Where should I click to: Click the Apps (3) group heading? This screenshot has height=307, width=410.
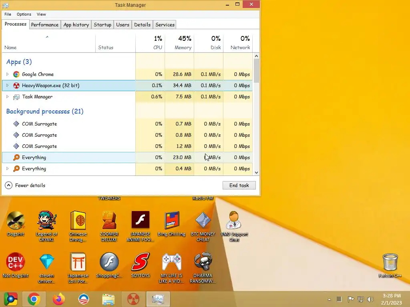[19, 62]
